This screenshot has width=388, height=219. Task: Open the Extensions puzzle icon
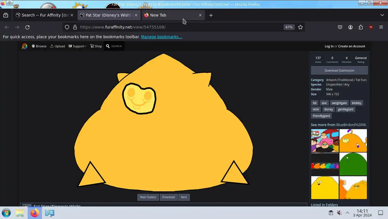point(361,27)
